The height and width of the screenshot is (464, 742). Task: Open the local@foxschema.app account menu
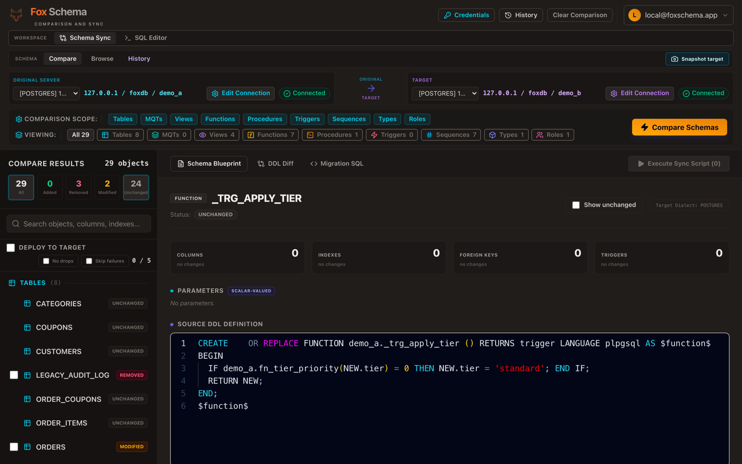(x=678, y=15)
